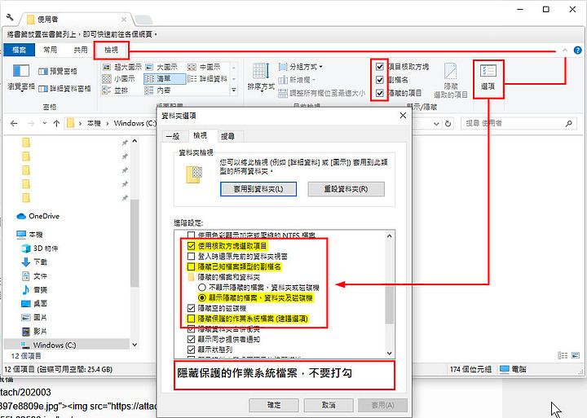Click 重設資料夾(R) button

[346, 189]
